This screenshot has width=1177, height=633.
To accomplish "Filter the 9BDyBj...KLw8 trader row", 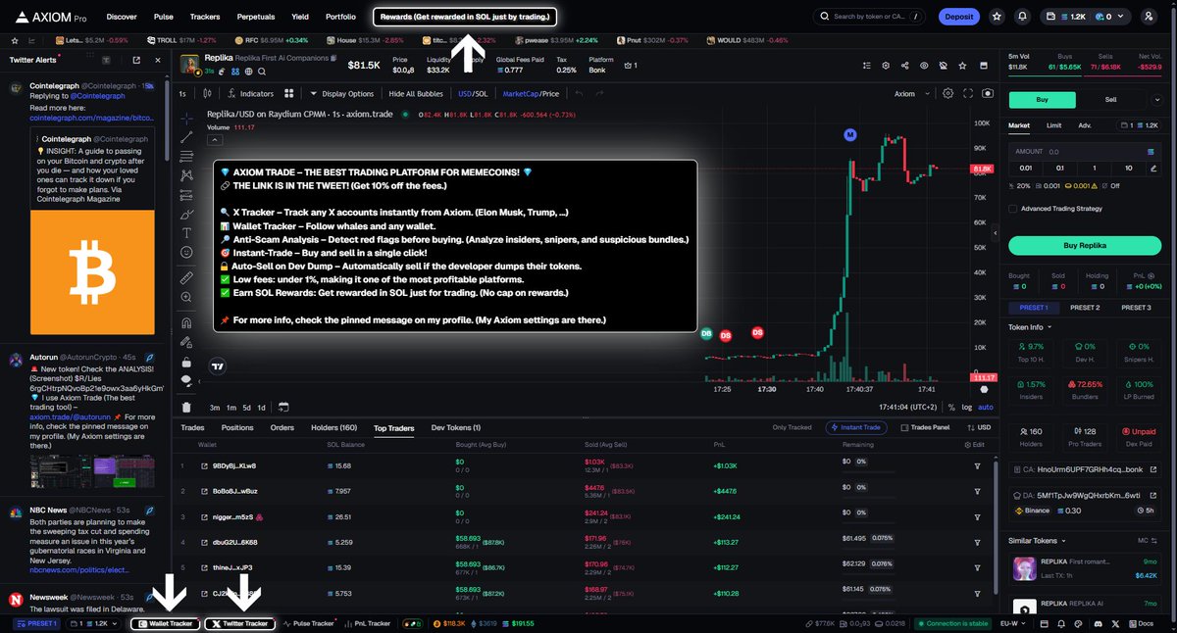I will [x=977, y=465].
